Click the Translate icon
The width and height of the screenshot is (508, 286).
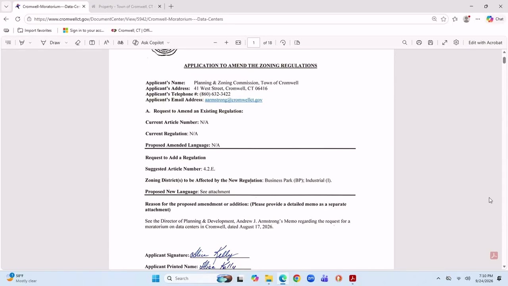coord(120,43)
